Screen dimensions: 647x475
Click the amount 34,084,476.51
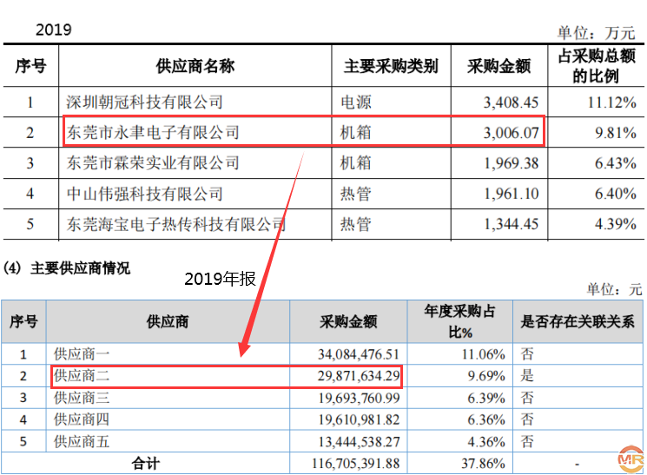click(359, 354)
